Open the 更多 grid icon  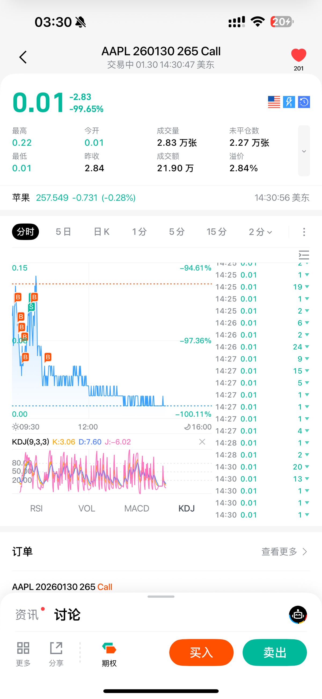[x=23, y=654]
